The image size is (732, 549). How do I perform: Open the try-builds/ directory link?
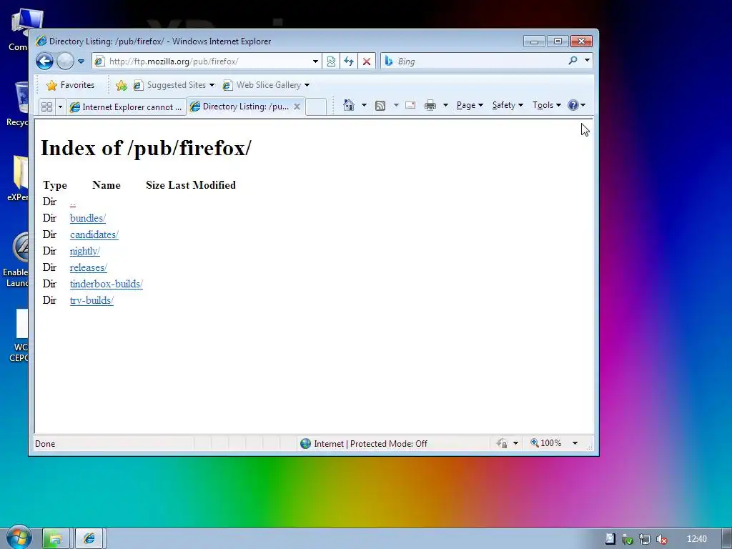91,300
